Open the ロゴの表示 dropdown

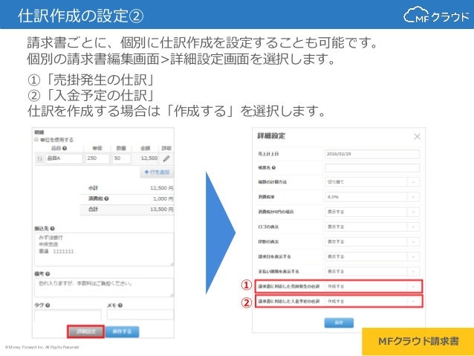(x=372, y=227)
